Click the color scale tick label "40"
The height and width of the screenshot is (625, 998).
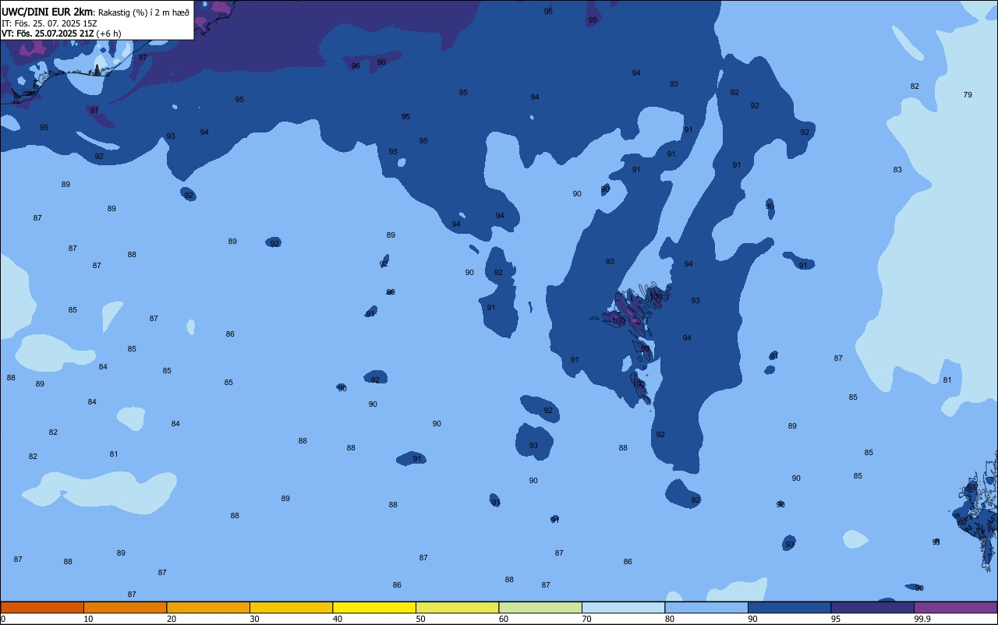(x=338, y=619)
